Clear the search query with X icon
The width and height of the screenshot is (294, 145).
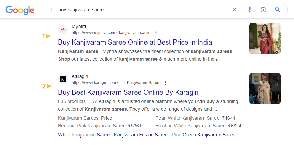(x=234, y=10)
